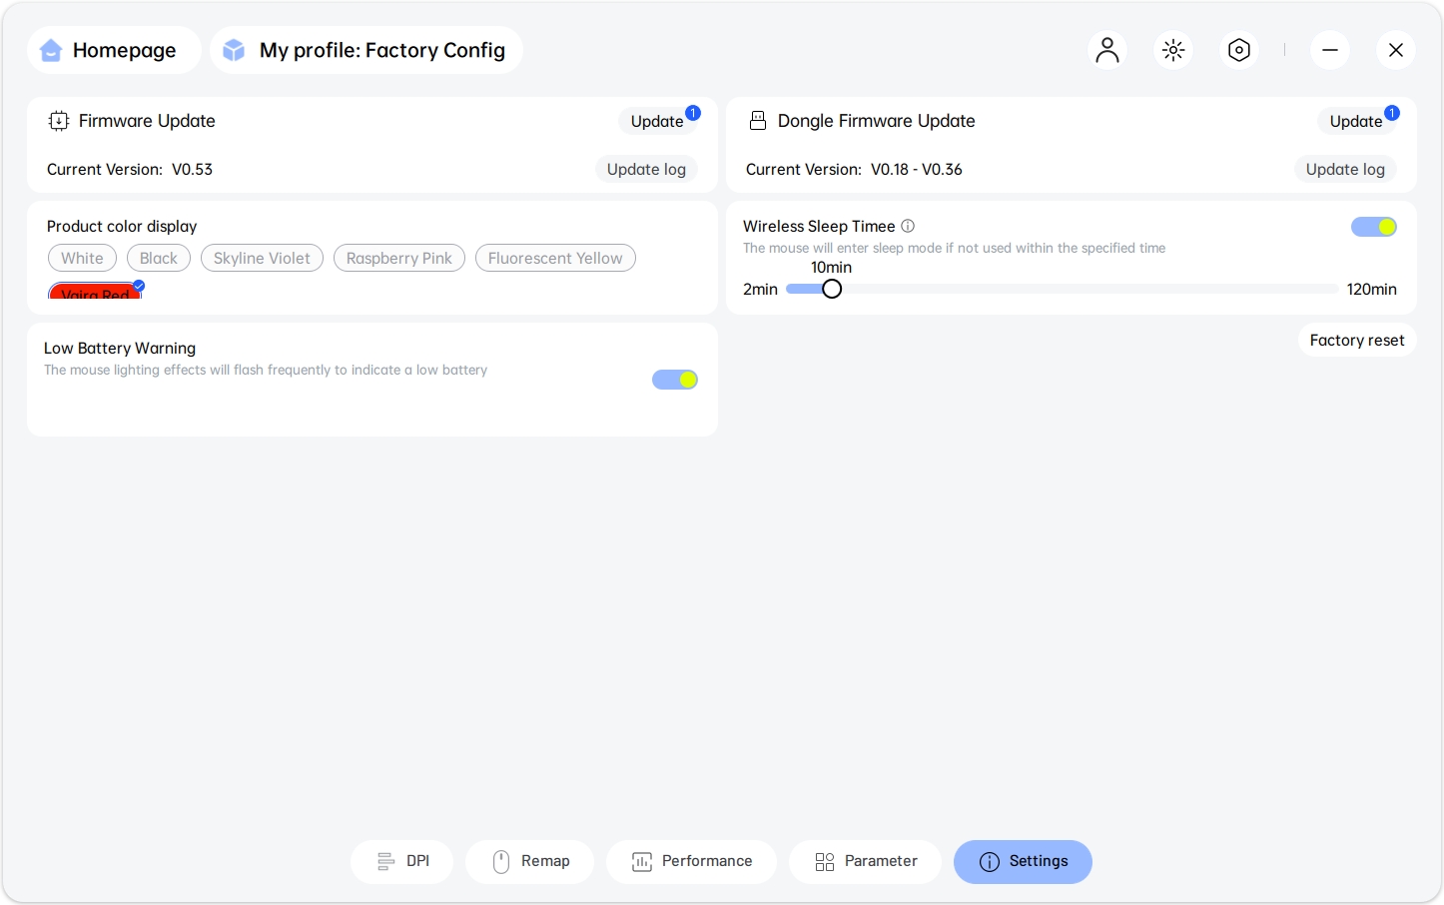Screen dimensions: 1444x905
Task: Click the Firmware Update chip icon
Action: tap(59, 121)
